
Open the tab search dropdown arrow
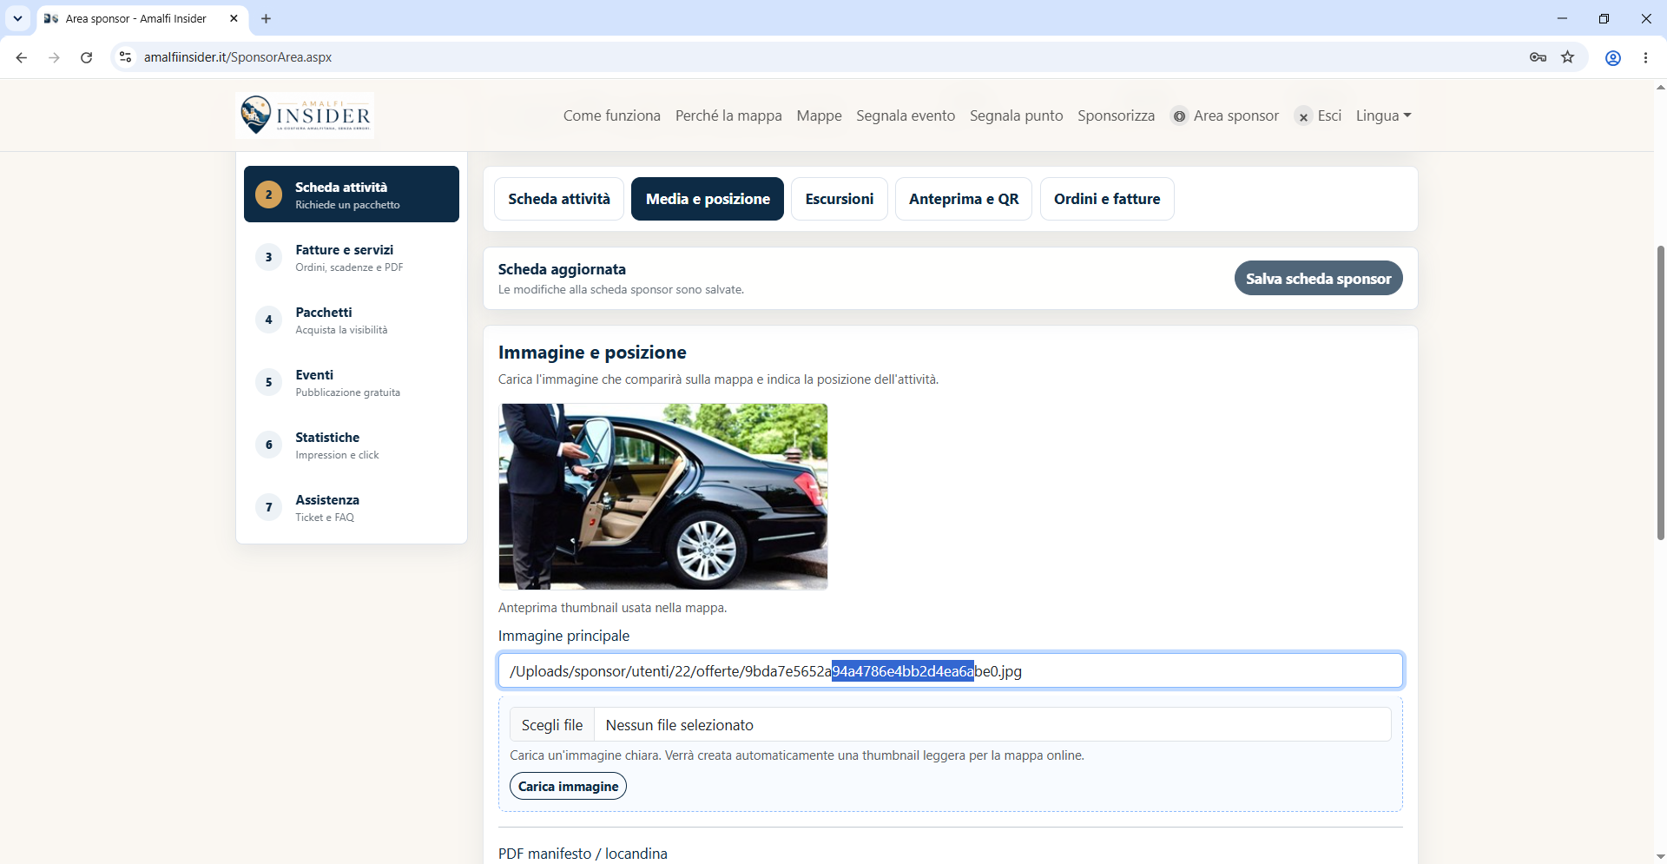(x=17, y=18)
